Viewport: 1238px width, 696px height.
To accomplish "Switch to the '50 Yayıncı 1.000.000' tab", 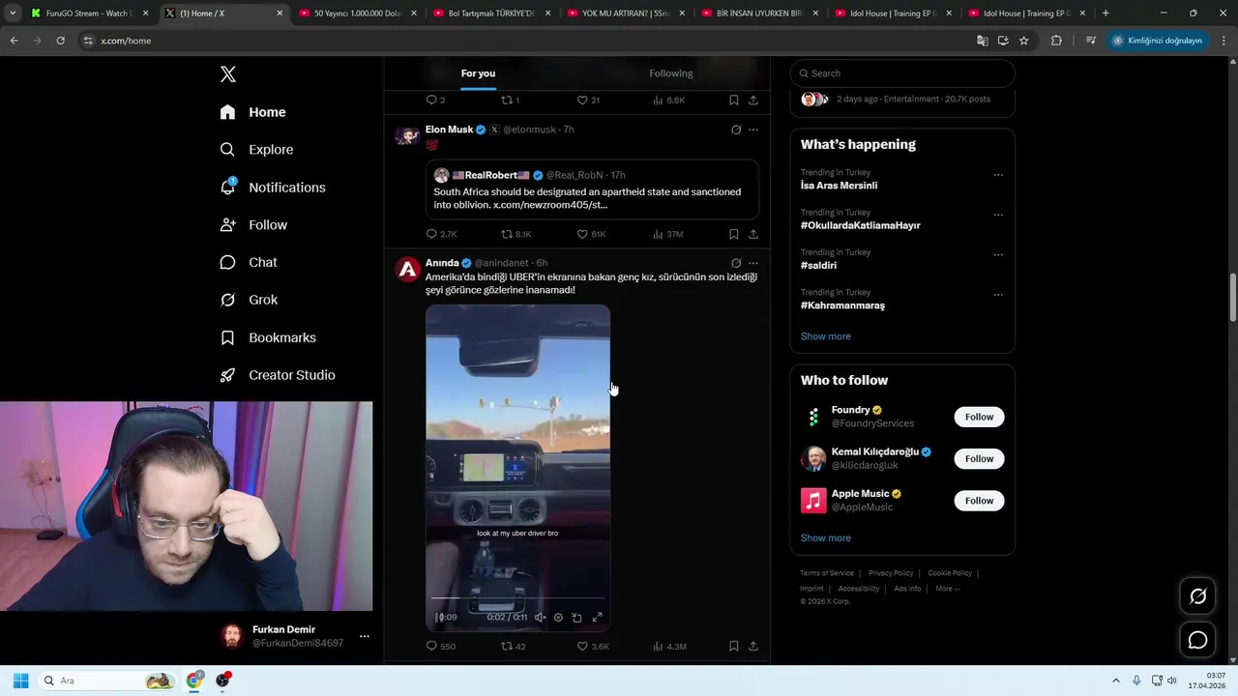I will (x=357, y=14).
